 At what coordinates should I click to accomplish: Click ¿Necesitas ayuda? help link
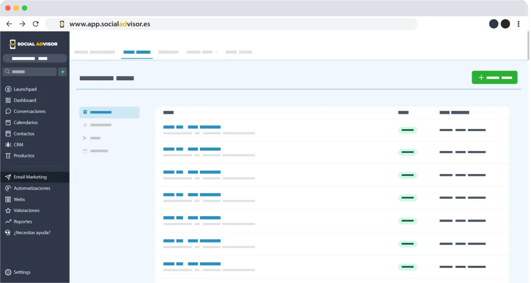[32, 233]
